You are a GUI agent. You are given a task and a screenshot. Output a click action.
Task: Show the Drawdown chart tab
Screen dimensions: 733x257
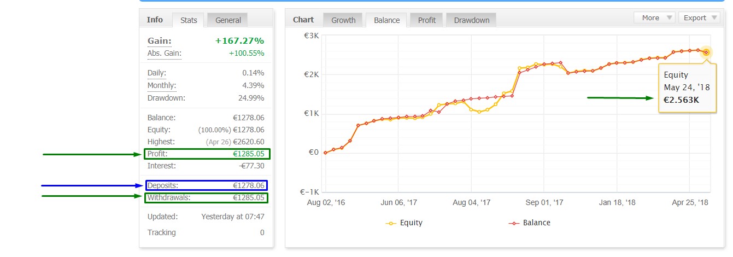click(x=472, y=20)
